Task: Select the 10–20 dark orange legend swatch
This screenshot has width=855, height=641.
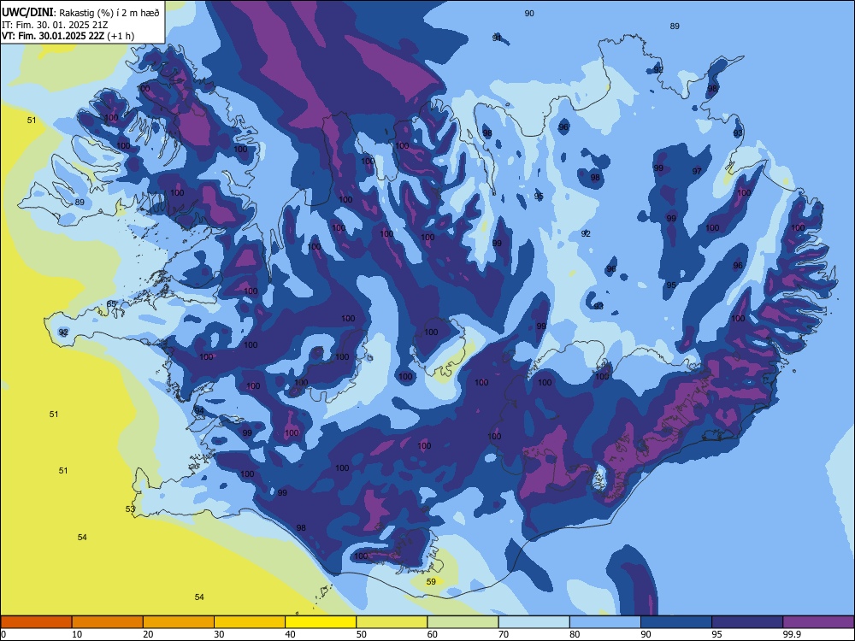Action: (x=108, y=622)
